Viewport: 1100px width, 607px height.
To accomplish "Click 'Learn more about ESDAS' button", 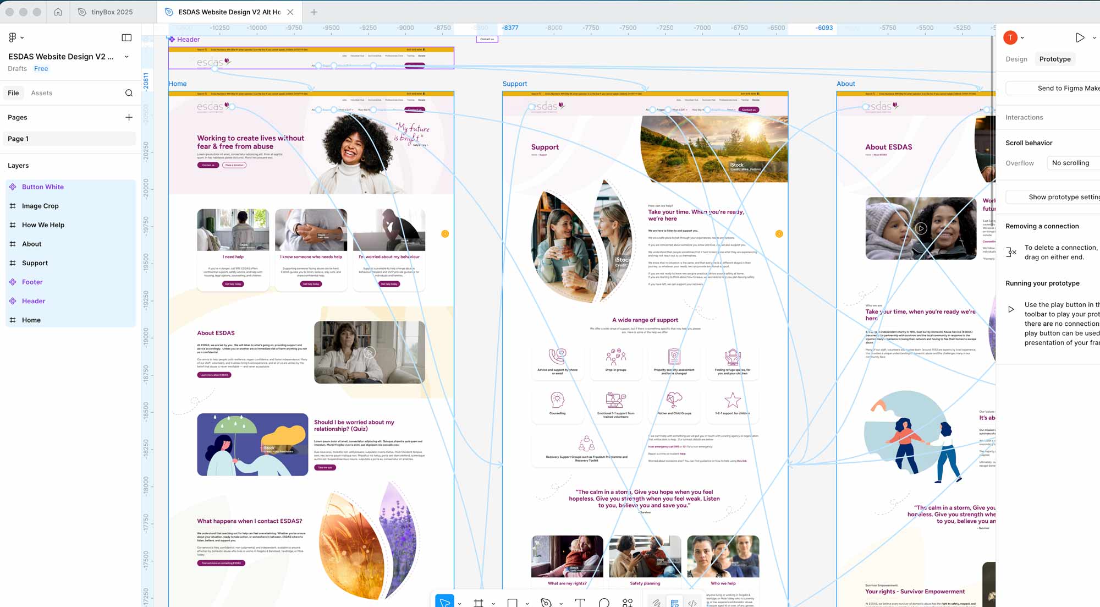I will pos(214,375).
